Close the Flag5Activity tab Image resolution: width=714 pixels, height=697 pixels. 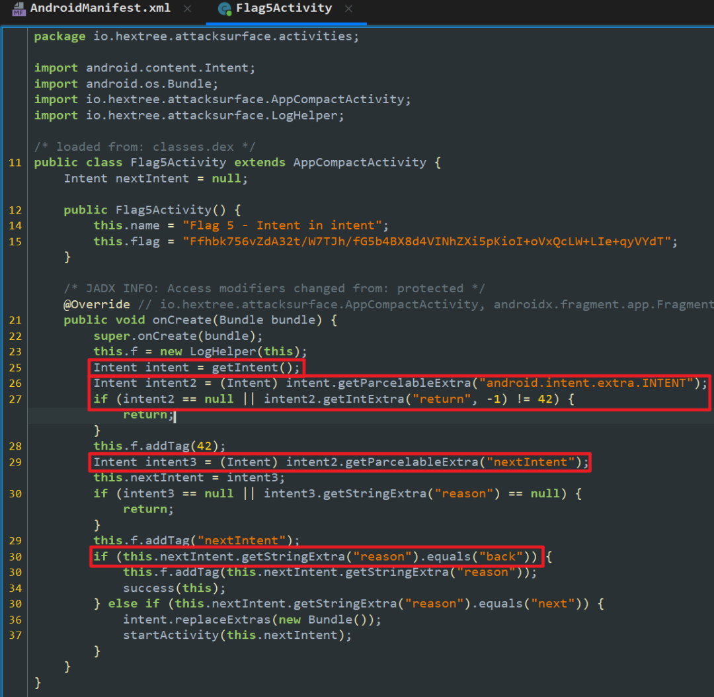point(349,9)
